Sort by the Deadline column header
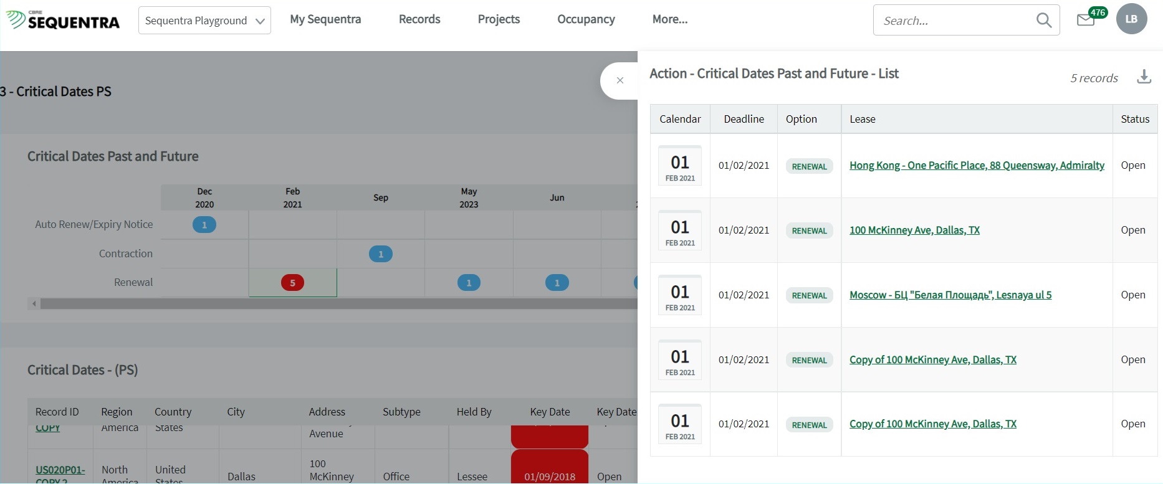 [x=744, y=119]
